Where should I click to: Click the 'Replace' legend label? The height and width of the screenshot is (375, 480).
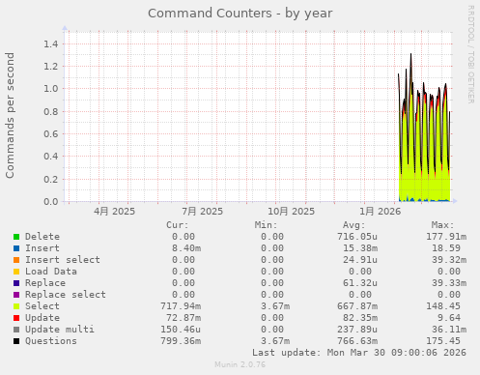(x=45, y=283)
